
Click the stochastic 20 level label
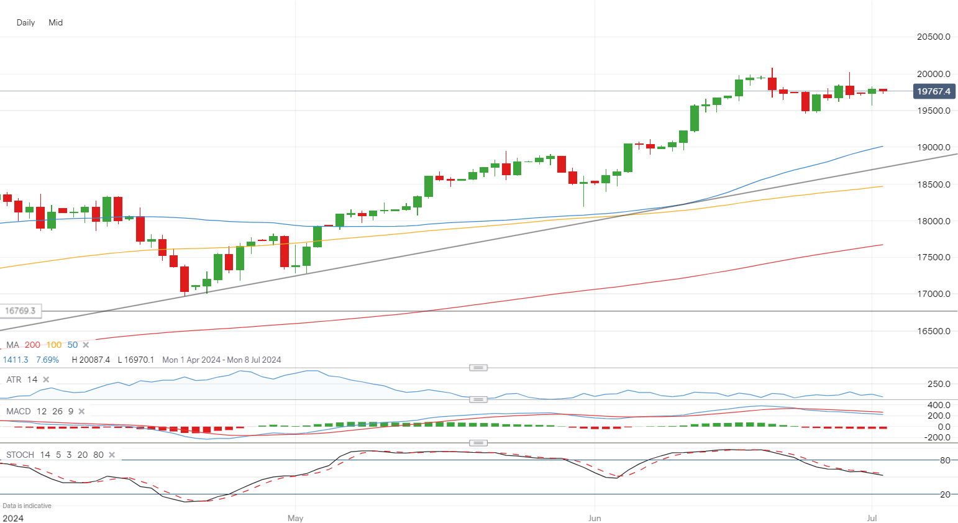point(945,494)
